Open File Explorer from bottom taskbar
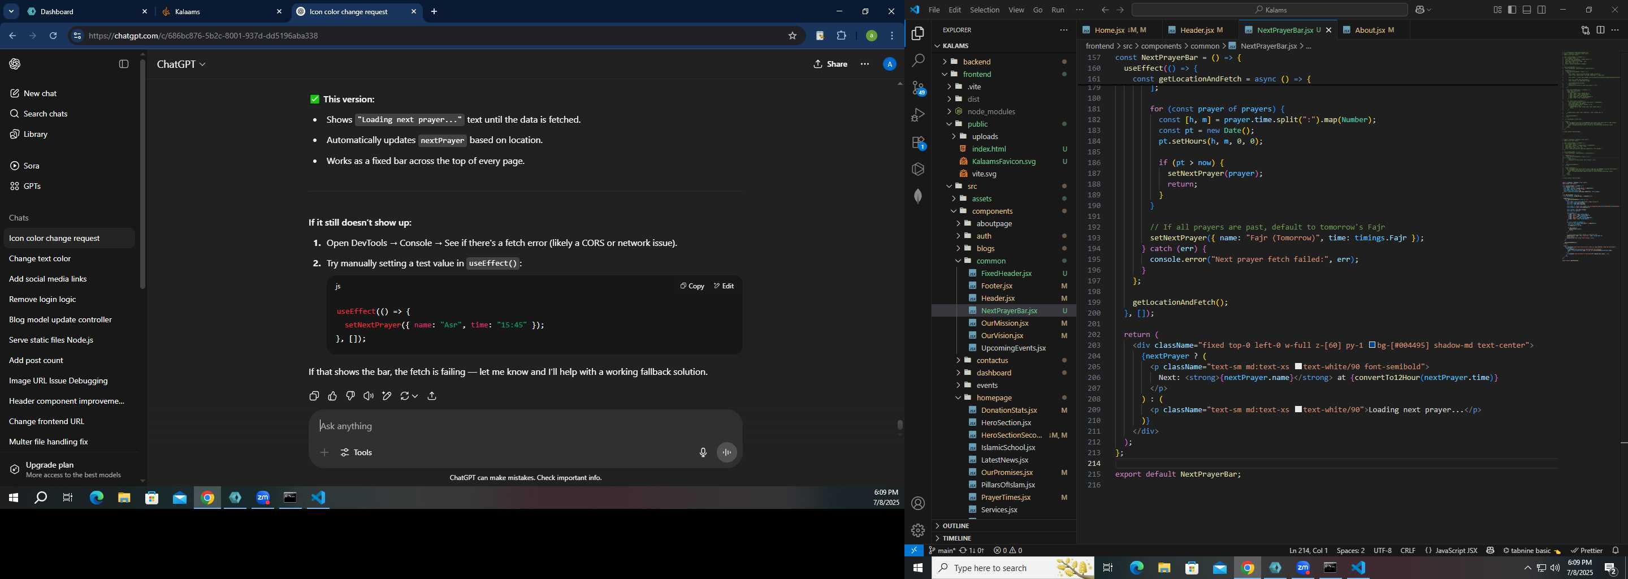This screenshot has width=1628, height=579. point(1164,568)
